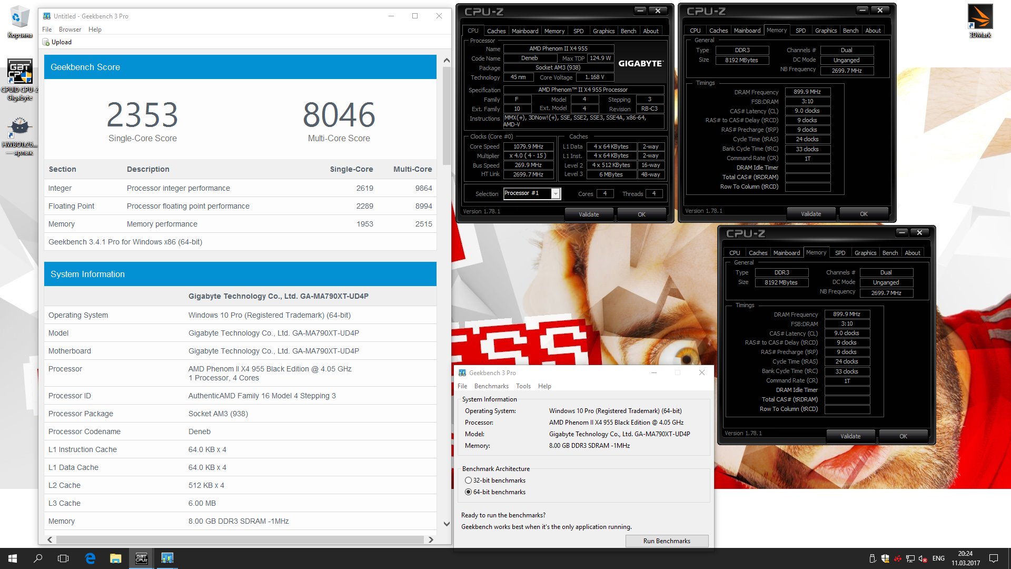Image resolution: width=1011 pixels, height=569 pixels.
Task: Click the Floating Point row in the score table
Action: [x=240, y=206]
